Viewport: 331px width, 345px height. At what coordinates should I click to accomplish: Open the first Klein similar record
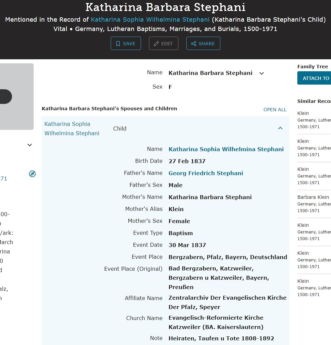tap(303, 113)
